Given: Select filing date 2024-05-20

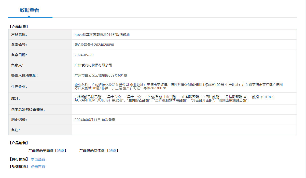Looking at the screenshot, I should click(x=84, y=55).
